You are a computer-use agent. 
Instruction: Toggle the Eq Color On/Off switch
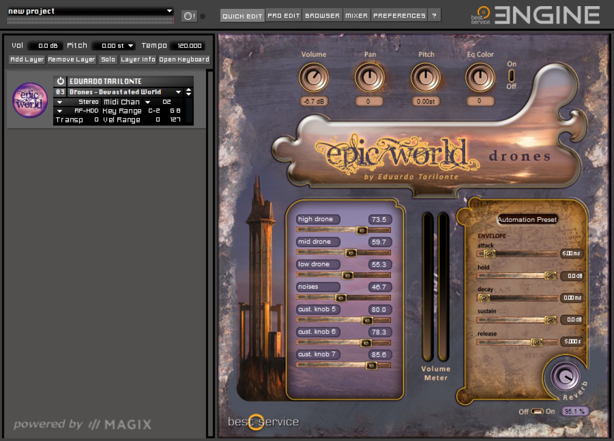pyautogui.click(x=511, y=76)
